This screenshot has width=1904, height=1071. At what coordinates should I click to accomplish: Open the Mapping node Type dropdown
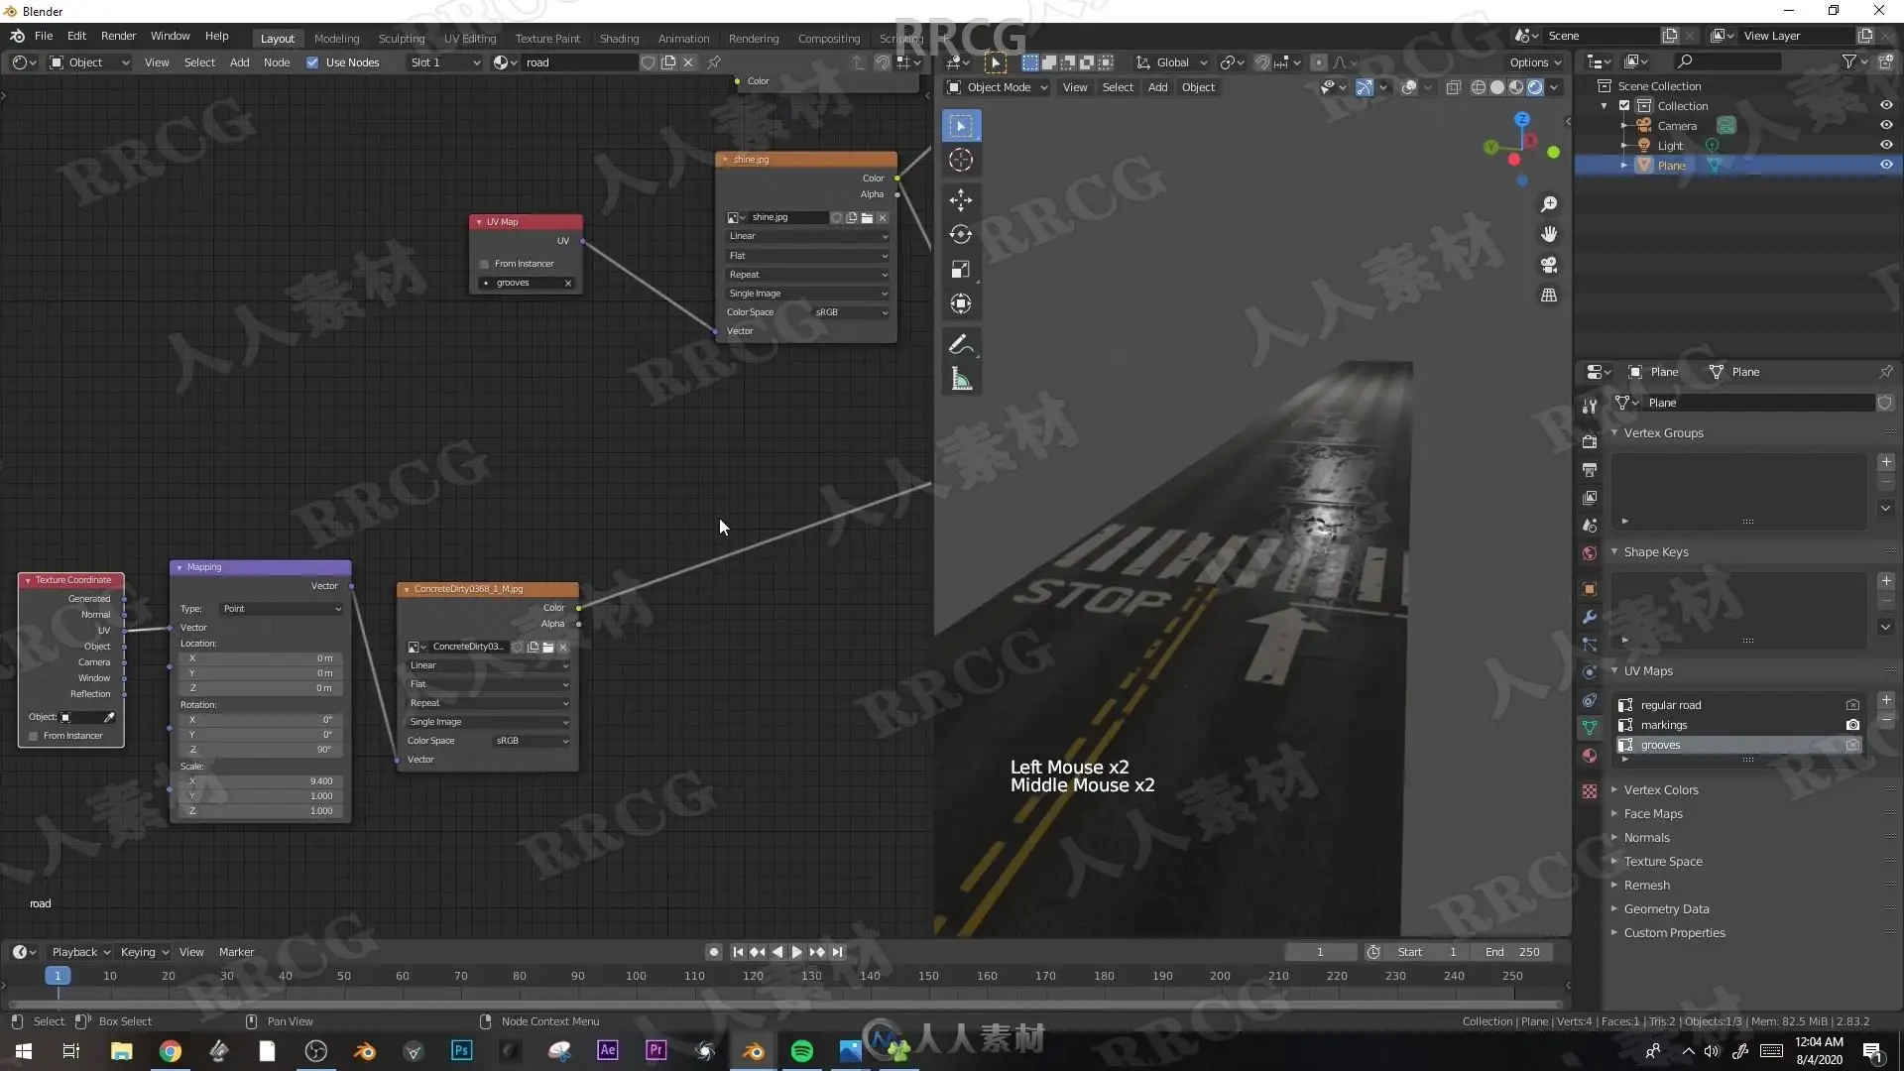(282, 609)
